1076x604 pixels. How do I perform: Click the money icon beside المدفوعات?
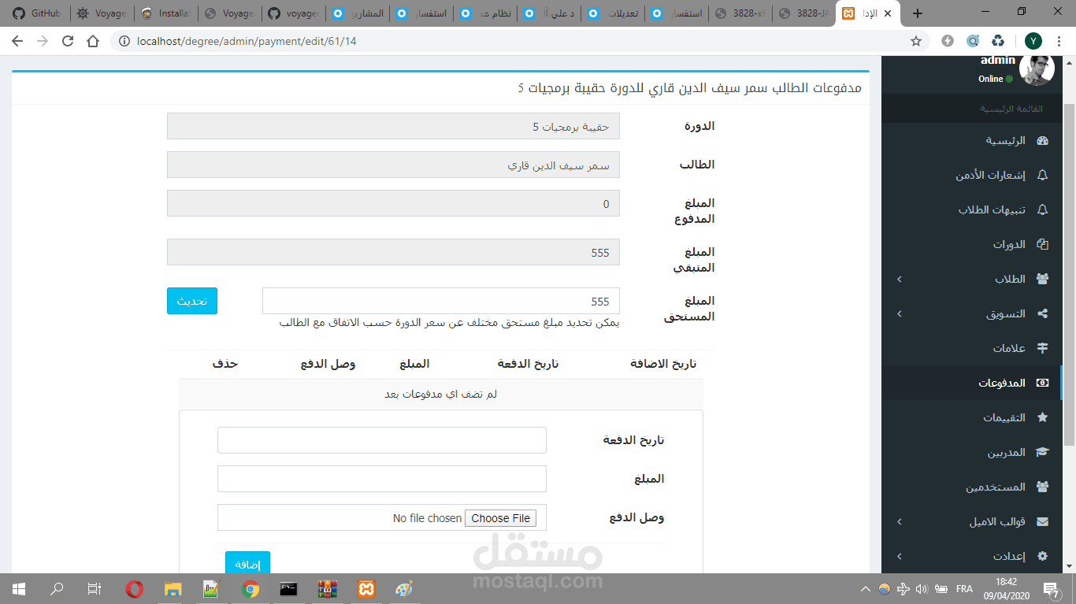(x=1042, y=384)
